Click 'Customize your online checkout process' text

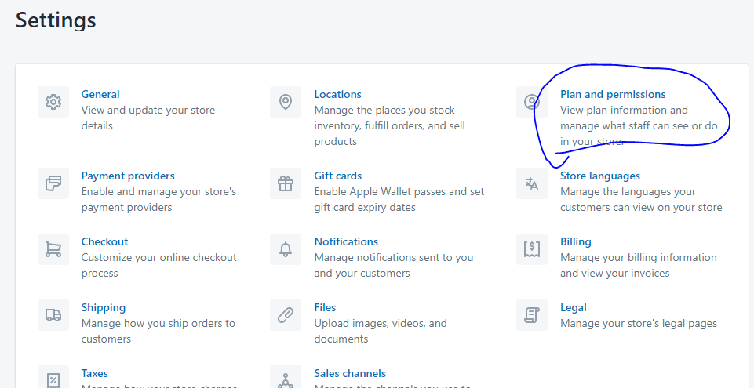[x=159, y=265]
